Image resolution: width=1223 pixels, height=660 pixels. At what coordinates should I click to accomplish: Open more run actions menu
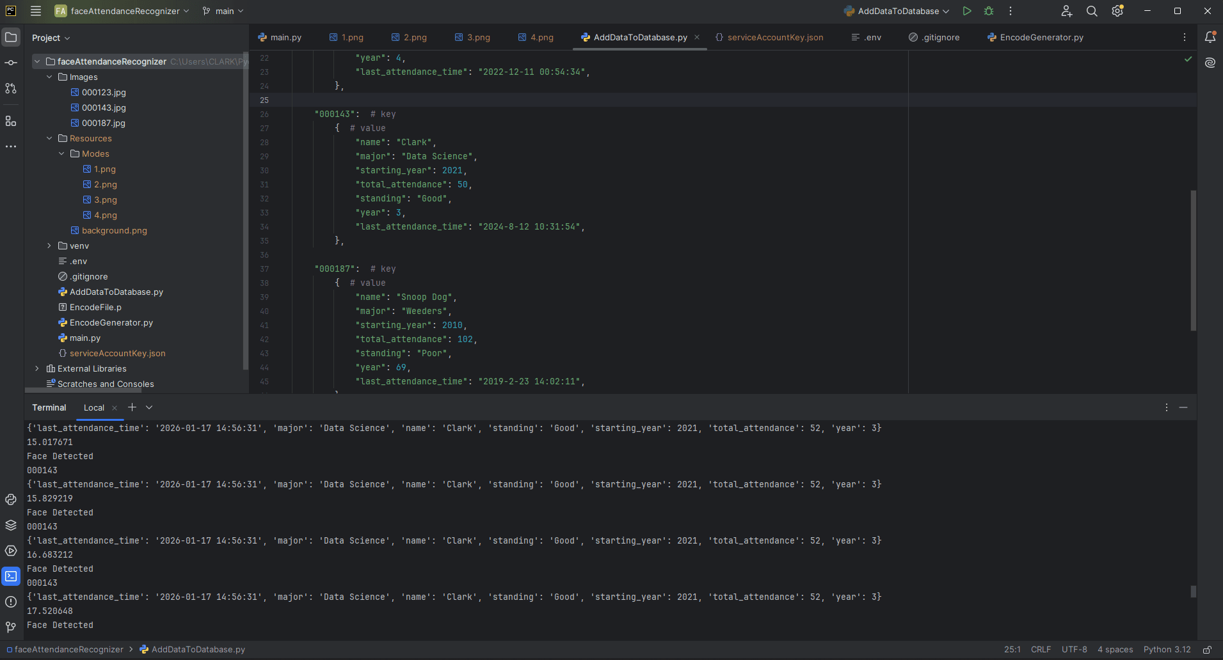(x=1011, y=11)
